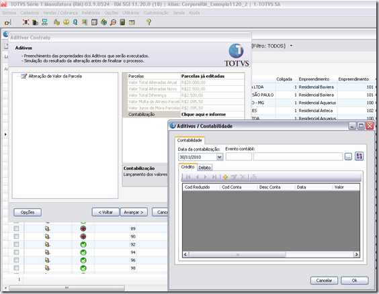Click the red status icon in row 89
Screen dimensions: 379x294
[x=83, y=229]
